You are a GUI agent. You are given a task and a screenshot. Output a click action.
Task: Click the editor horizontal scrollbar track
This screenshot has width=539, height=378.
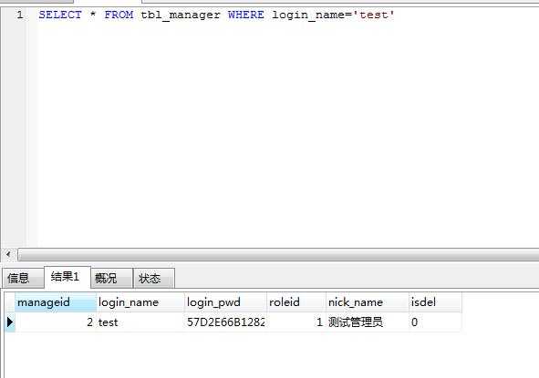pyautogui.click(x=278, y=255)
